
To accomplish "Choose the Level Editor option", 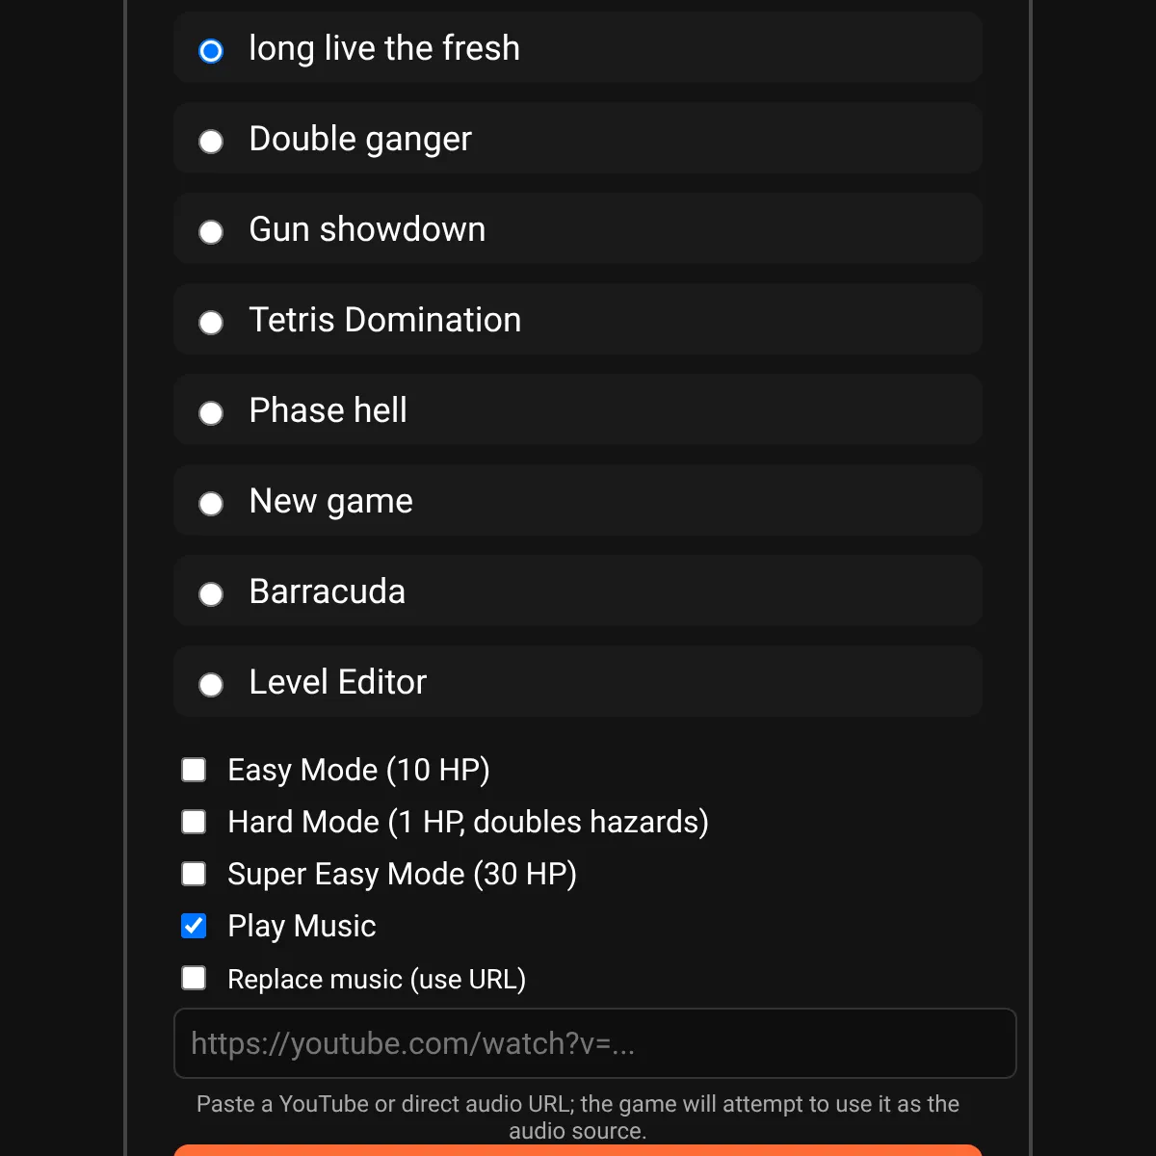I will [x=211, y=685].
